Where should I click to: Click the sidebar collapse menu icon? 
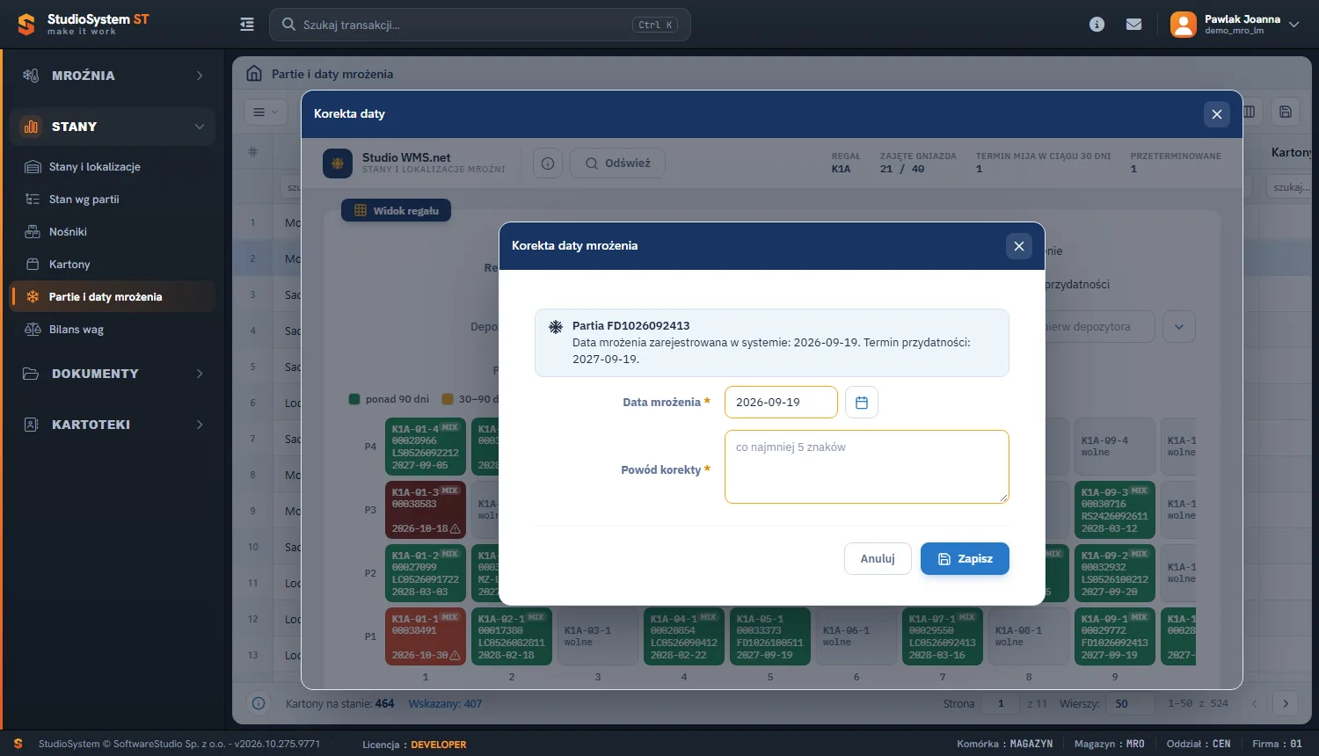247,25
